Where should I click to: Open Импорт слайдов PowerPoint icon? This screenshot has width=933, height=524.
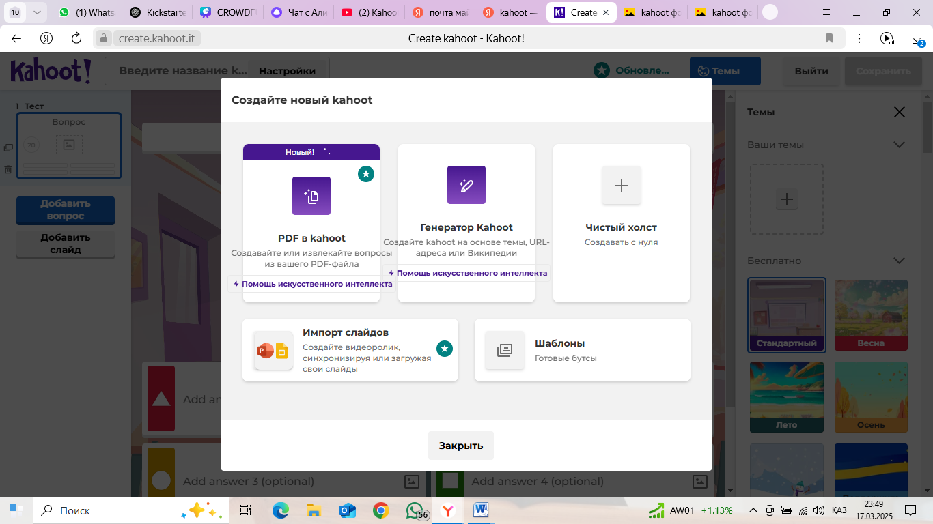273,351
